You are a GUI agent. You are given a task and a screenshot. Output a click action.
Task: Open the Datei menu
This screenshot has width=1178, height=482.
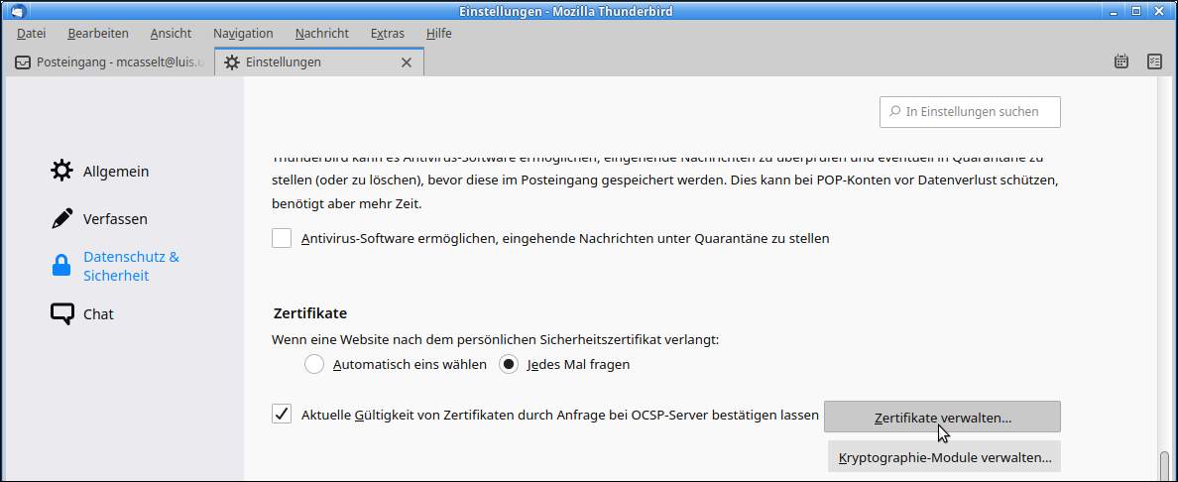(32, 33)
